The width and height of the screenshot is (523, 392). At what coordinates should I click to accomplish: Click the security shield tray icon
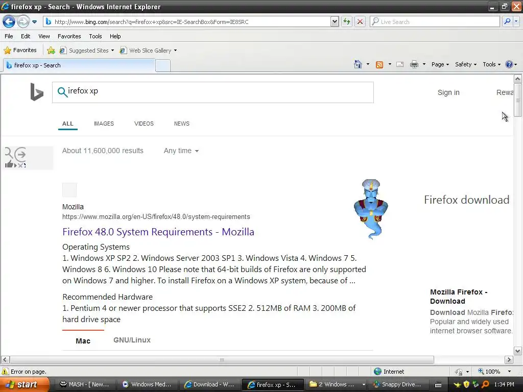466,384
